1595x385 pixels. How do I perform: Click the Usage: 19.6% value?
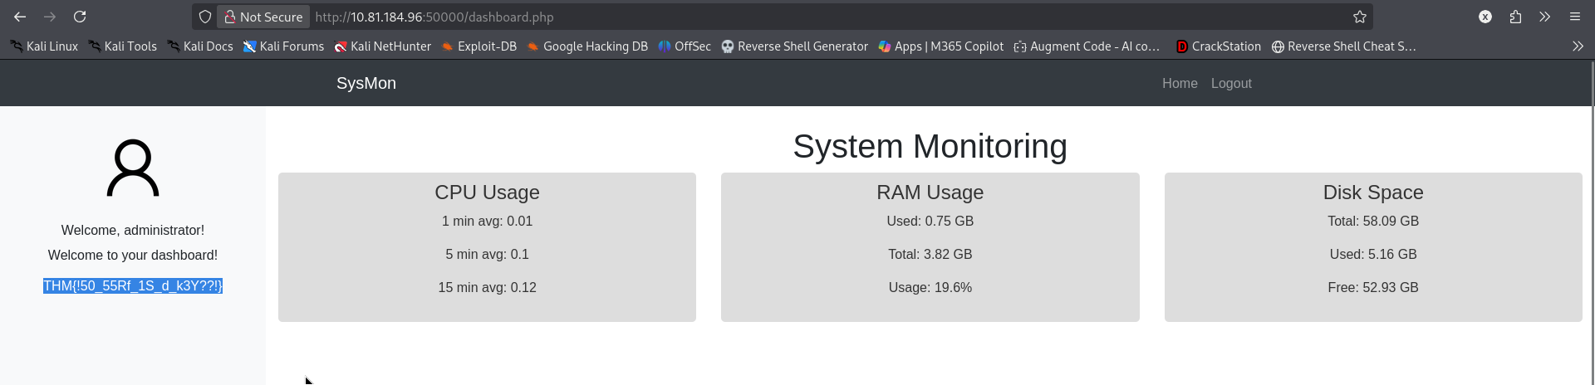pyautogui.click(x=930, y=287)
